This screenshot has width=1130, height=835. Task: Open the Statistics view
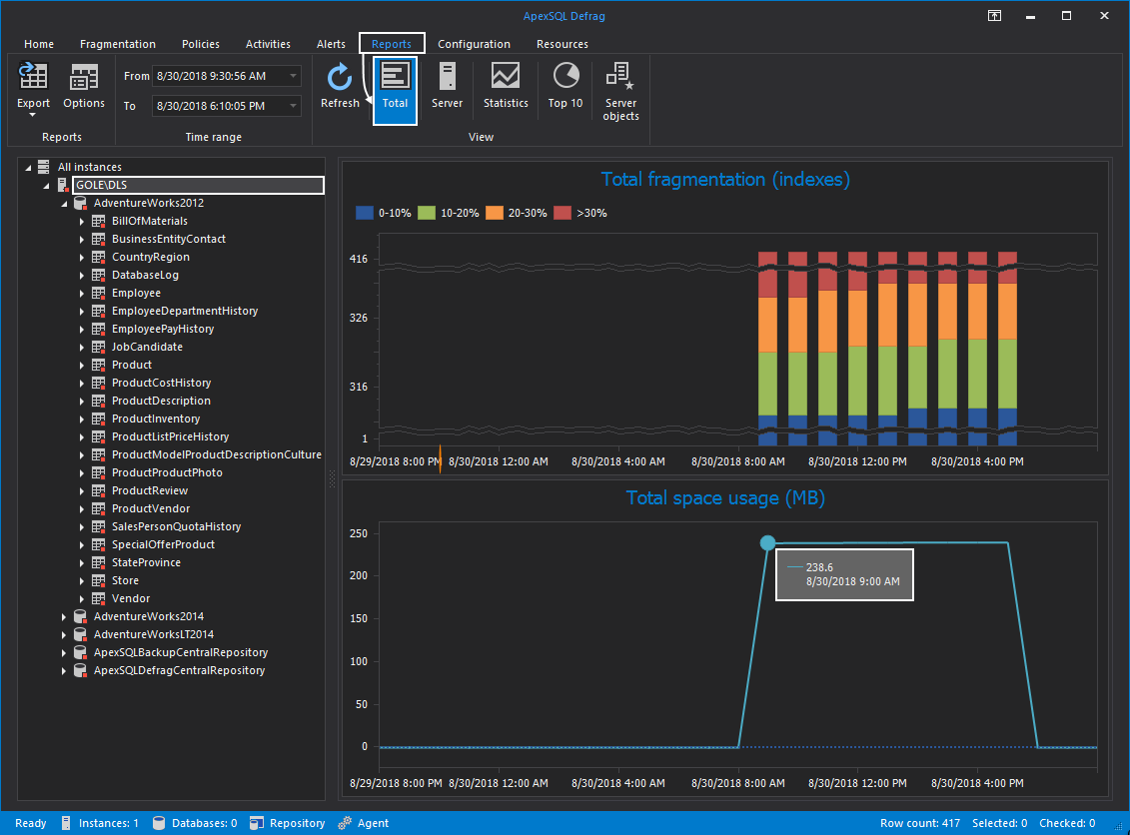click(505, 88)
